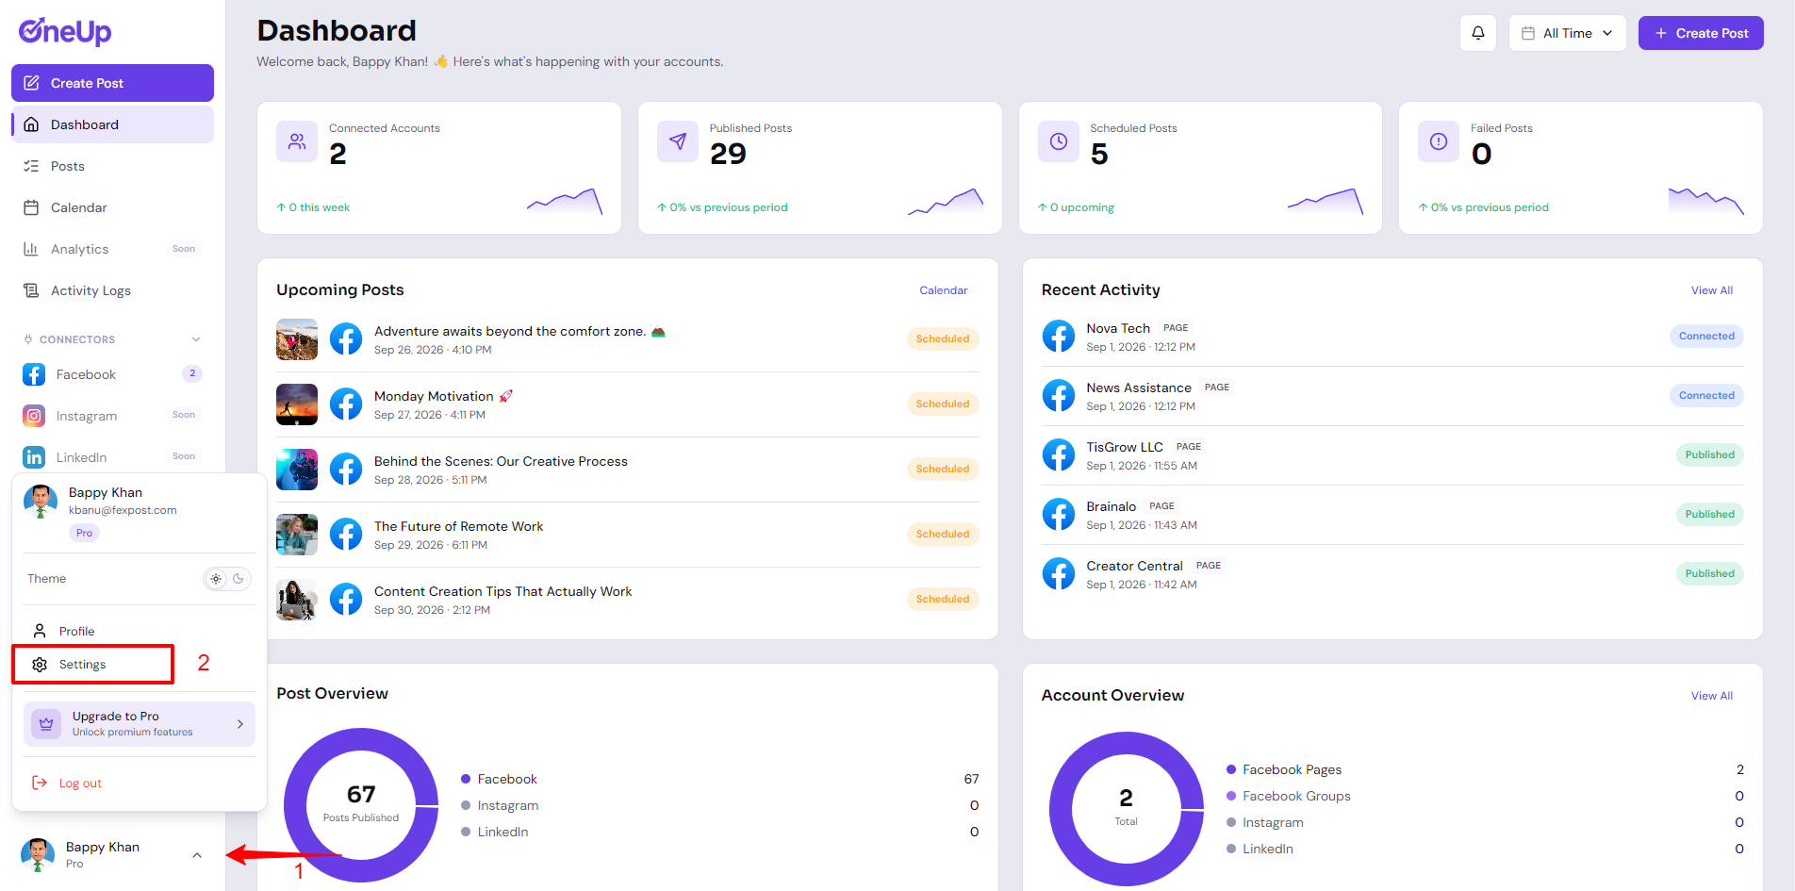The image size is (1795, 891).
Task: Collapse the Bappy Khan account menu chevron
Action: pos(197,855)
